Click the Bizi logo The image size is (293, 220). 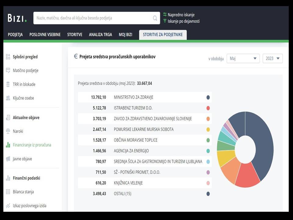click(17, 18)
